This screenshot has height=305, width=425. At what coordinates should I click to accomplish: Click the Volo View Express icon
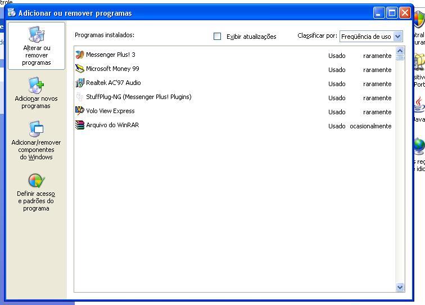tap(80, 111)
